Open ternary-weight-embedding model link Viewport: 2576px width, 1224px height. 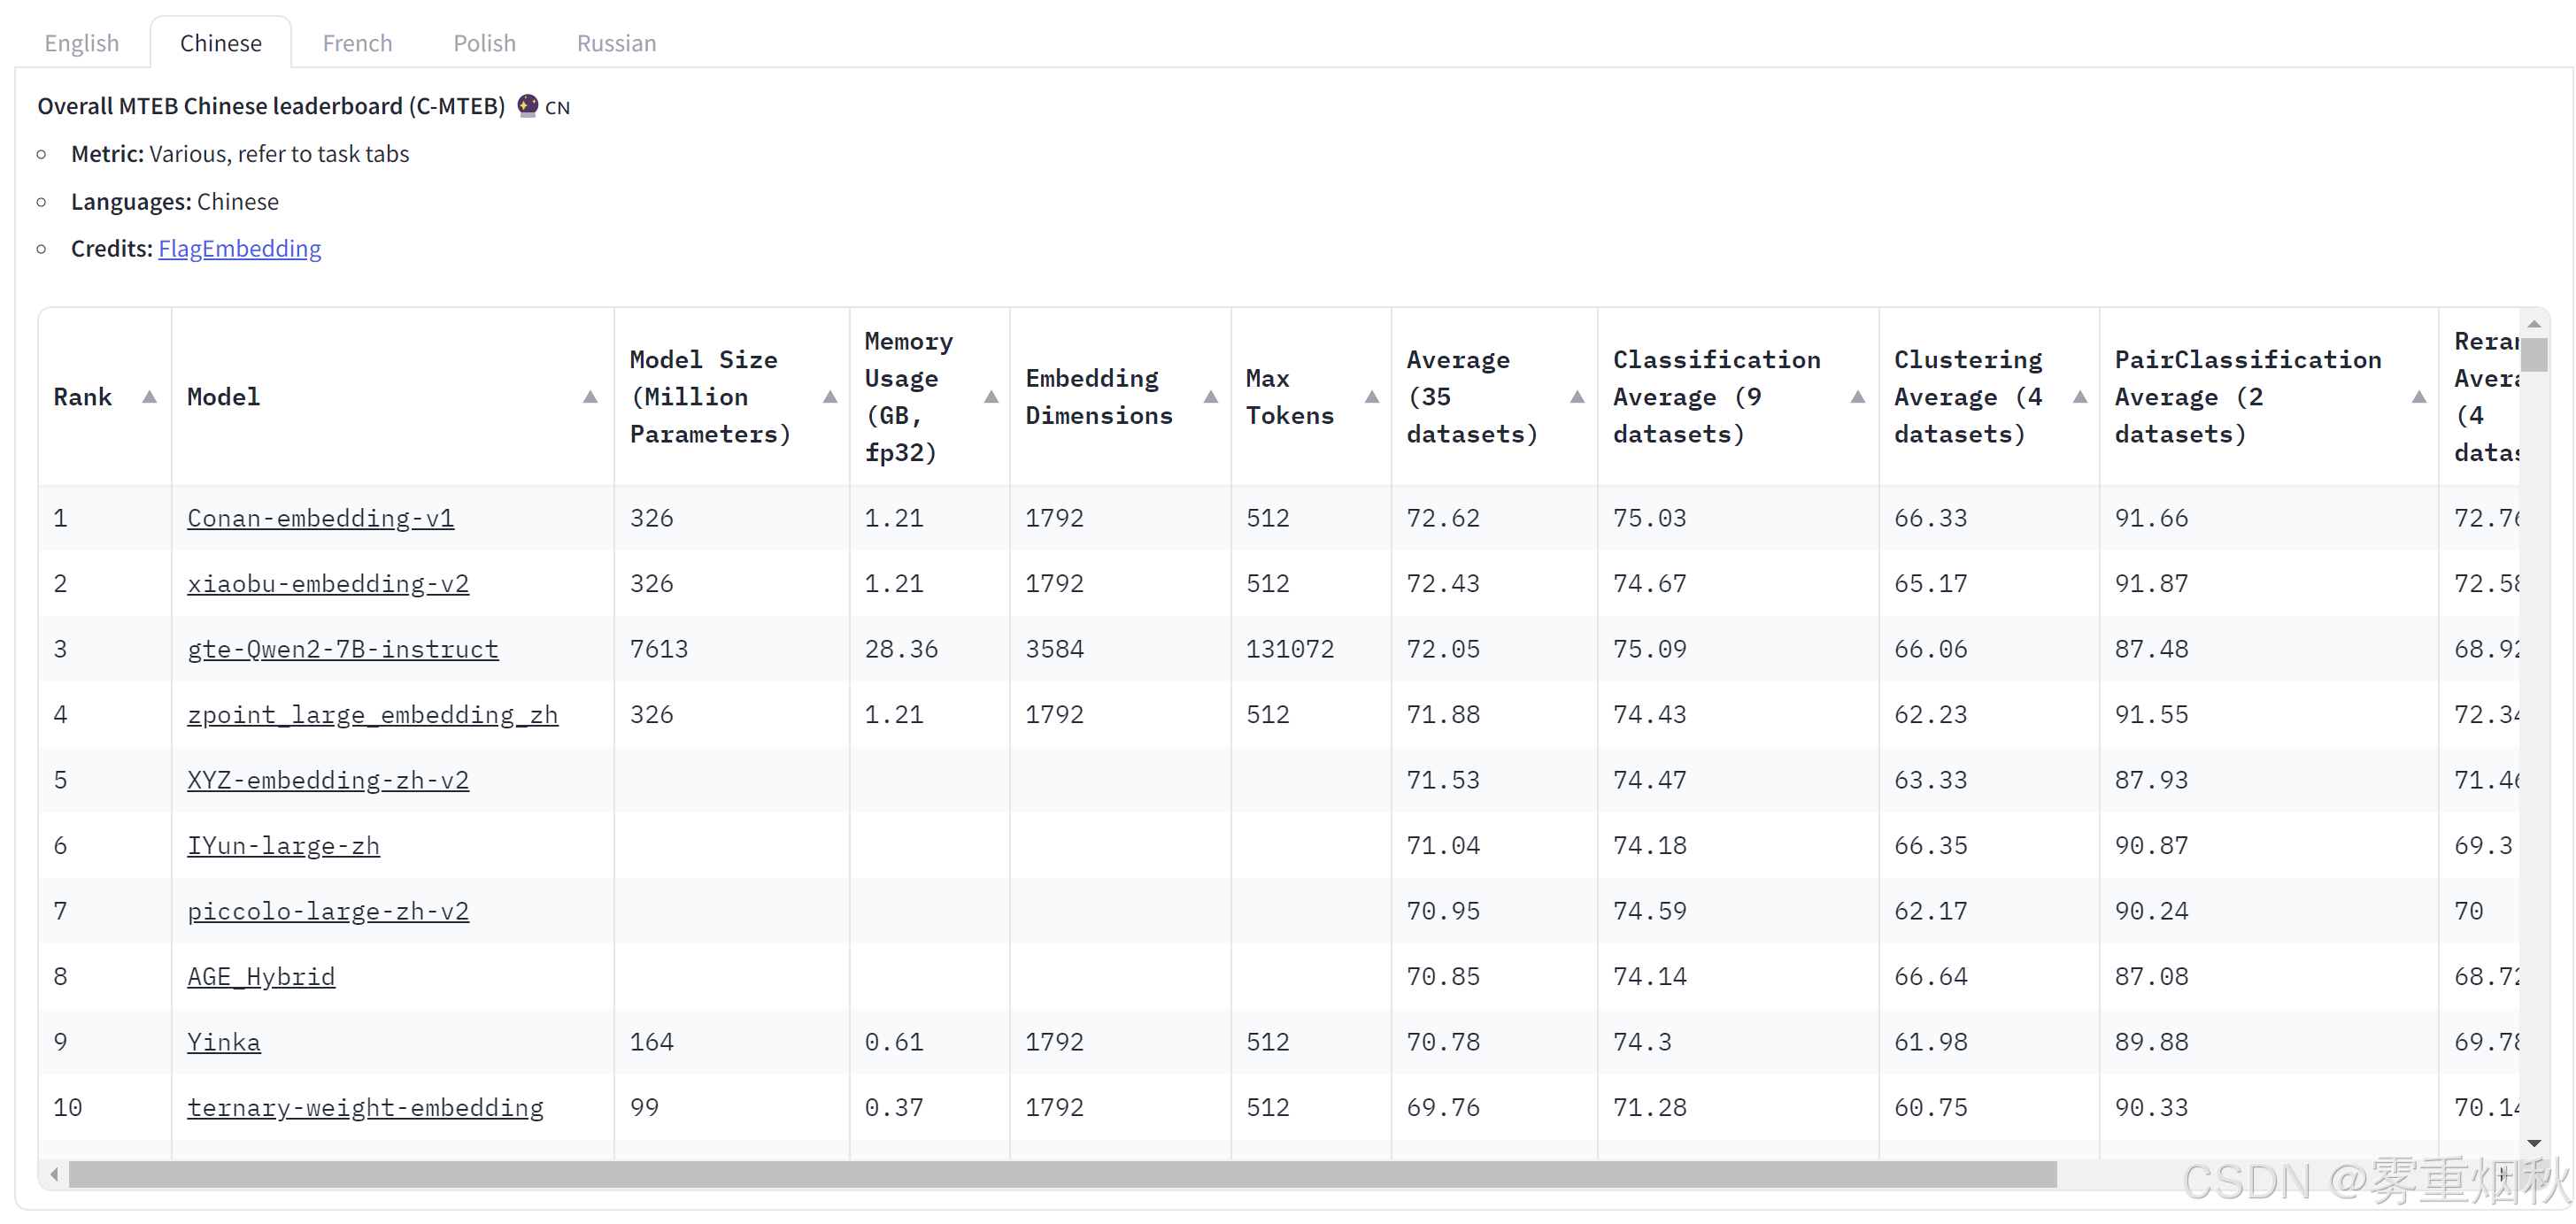(x=365, y=1107)
